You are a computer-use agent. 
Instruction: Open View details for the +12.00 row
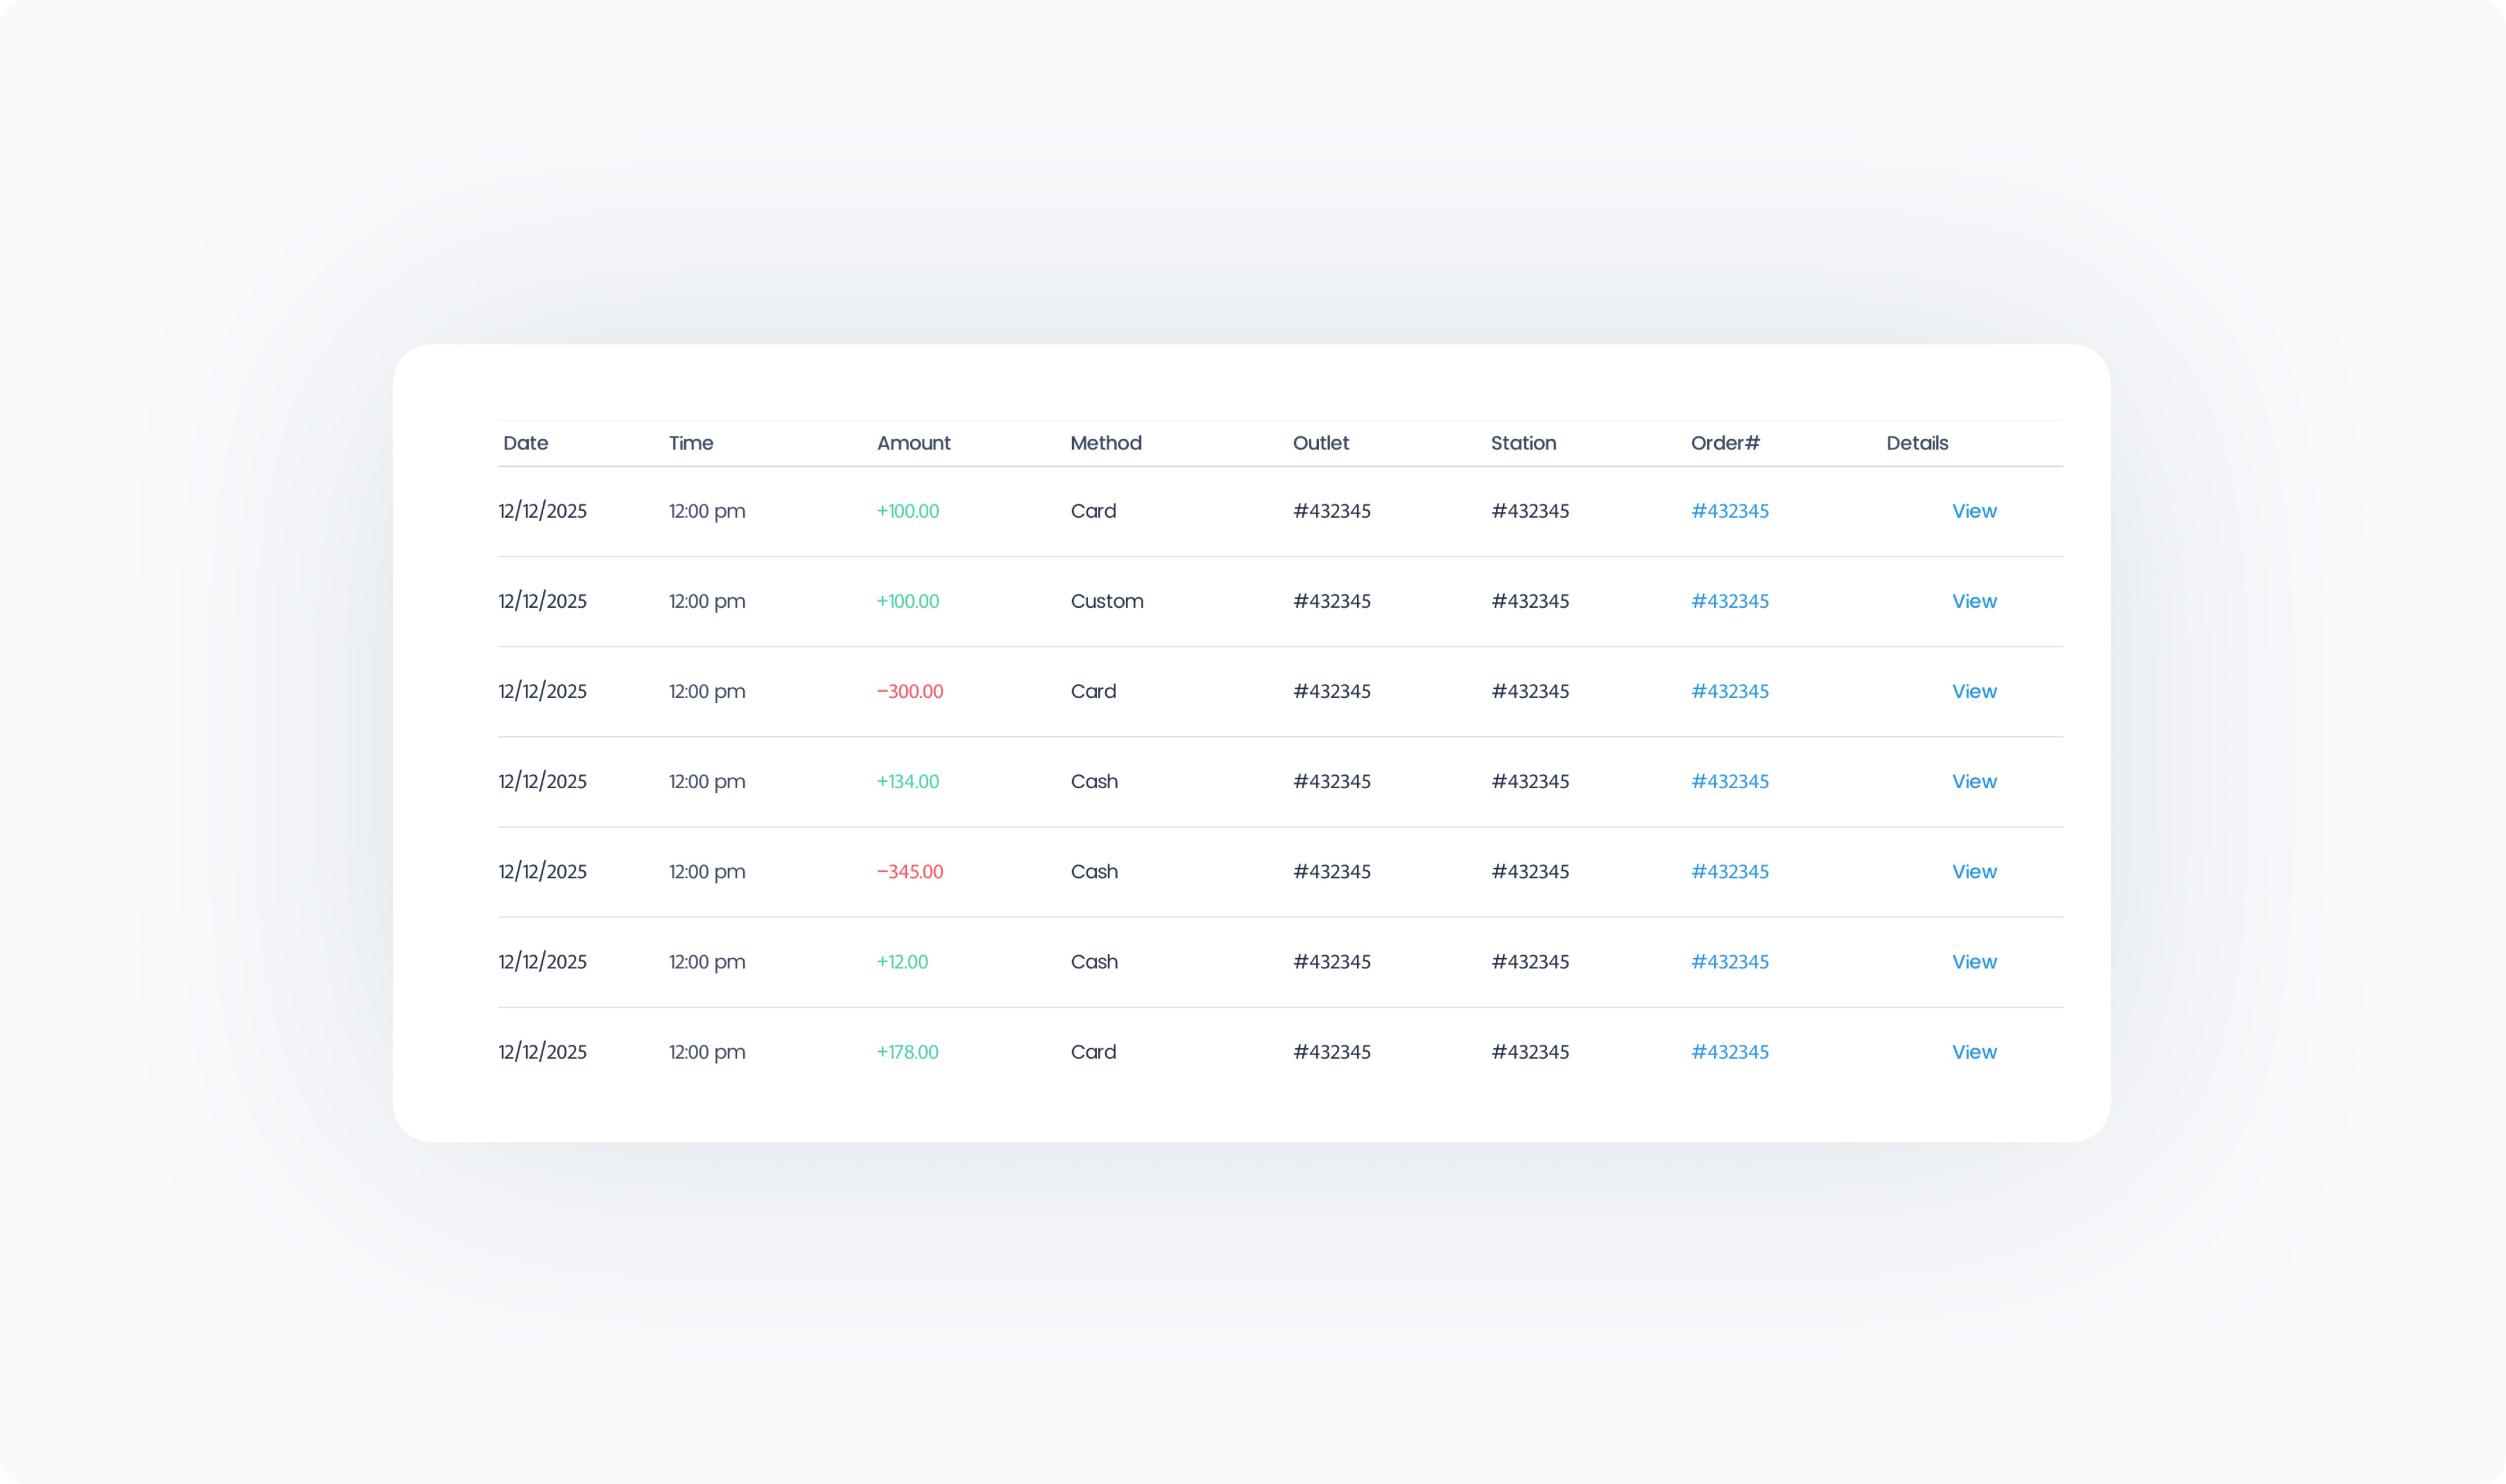pos(1973,961)
